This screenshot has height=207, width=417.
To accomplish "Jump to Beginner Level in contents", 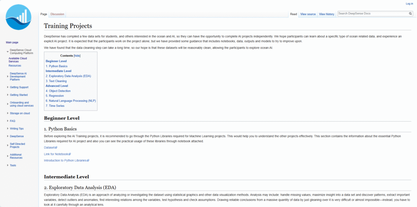I will (56, 61).
